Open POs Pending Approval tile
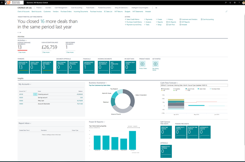Image resolution: width=245 pixels, height=162 pixels. tap(62, 67)
